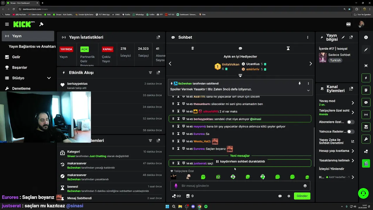Click İzleyici Yönlendir in Kanal Eylemleri
Screen dimensions: 373x210
pos(332,169)
